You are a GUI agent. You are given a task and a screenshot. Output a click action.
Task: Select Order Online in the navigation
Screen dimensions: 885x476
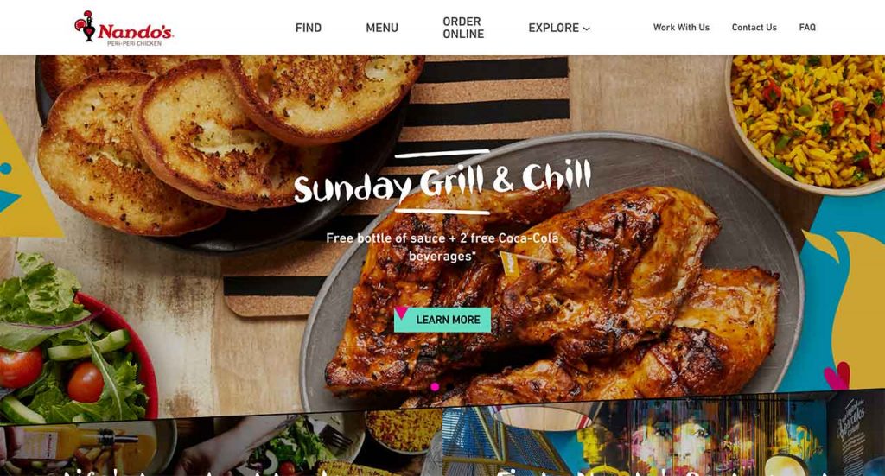pyautogui.click(x=463, y=28)
